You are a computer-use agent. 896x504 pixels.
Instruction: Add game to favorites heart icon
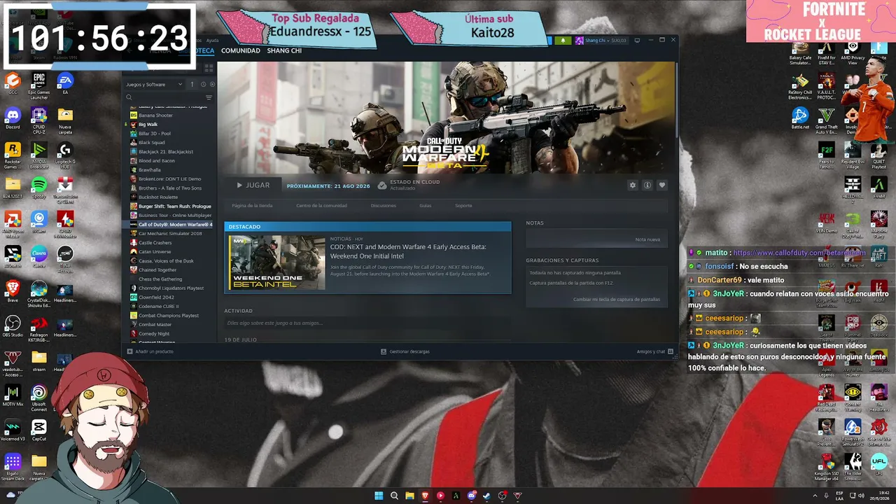pyautogui.click(x=661, y=185)
